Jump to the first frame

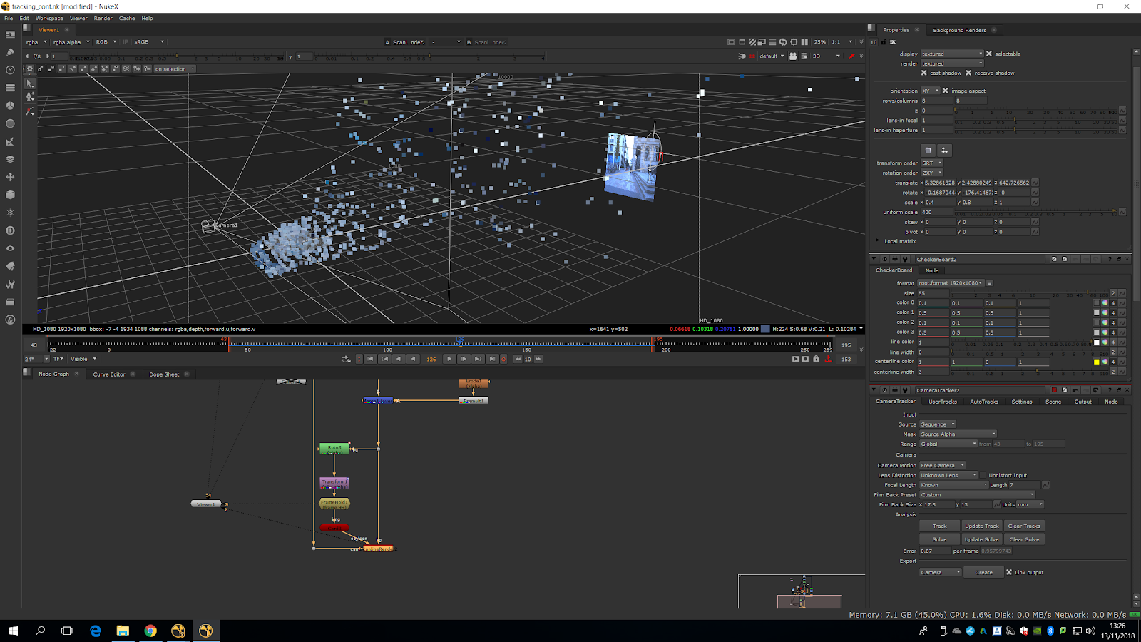pyautogui.click(x=370, y=359)
